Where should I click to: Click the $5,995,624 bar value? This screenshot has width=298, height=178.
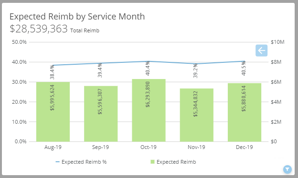[x=52, y=98]
